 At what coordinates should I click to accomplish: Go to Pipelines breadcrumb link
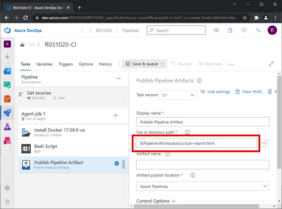pos(131,30)
